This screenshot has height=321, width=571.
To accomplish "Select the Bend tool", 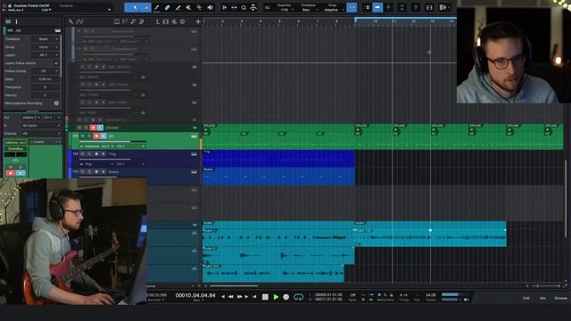I will click(199, 8).
